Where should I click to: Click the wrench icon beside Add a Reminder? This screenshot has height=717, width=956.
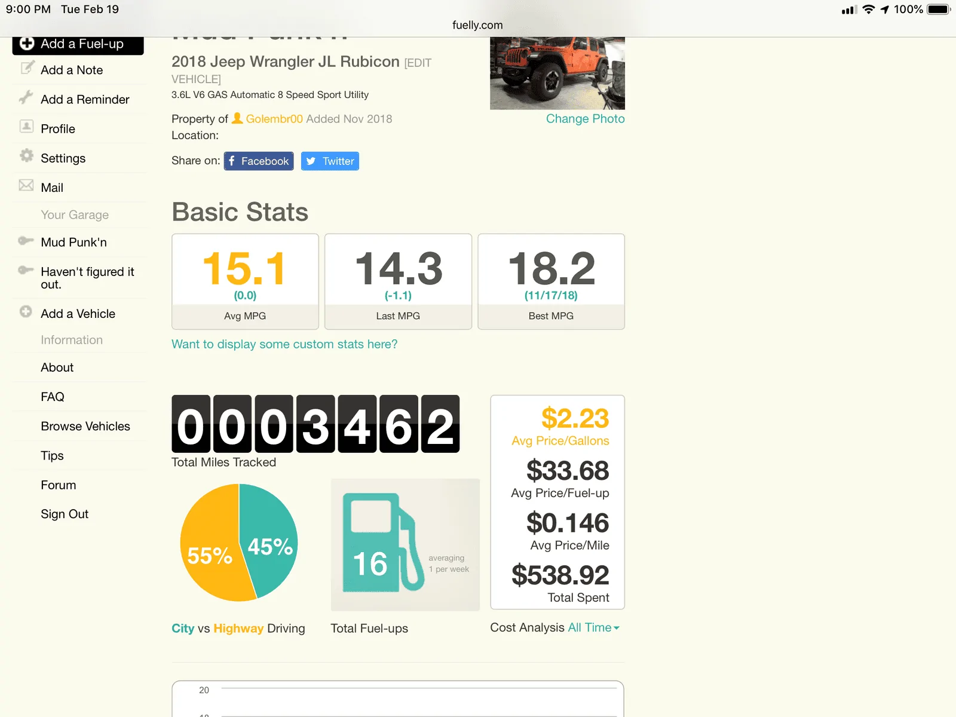point(26,97)
